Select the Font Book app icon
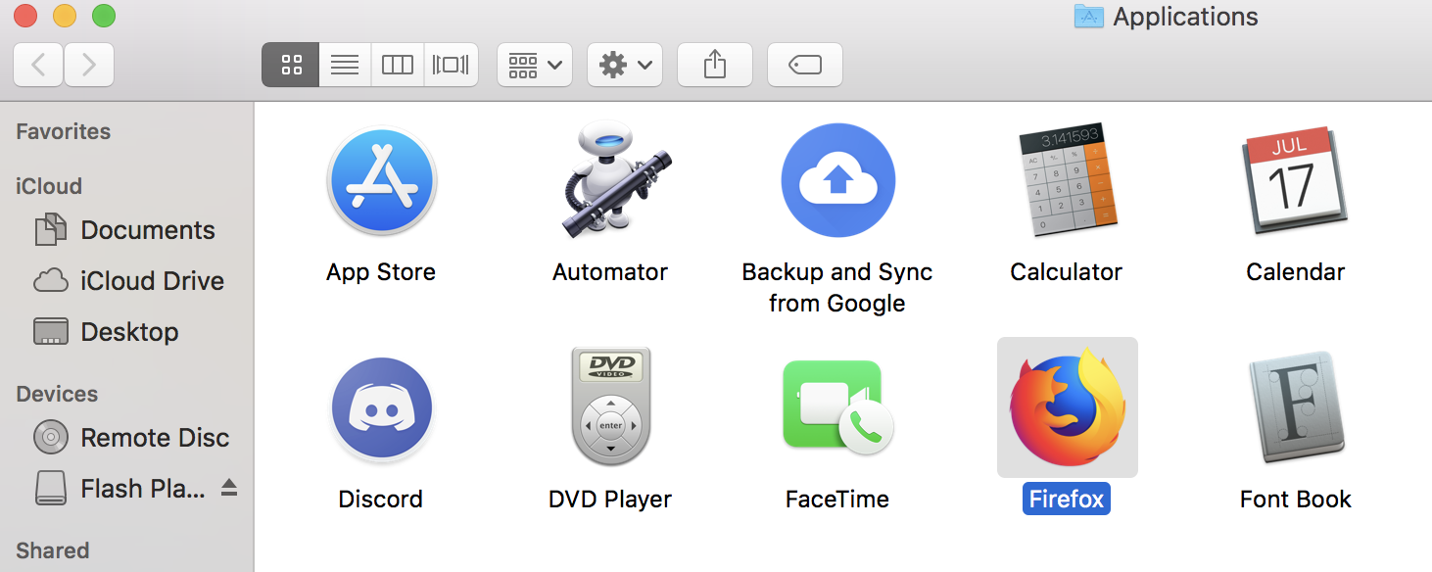This screenshot has width=1432, height=572. point(1295,407)
